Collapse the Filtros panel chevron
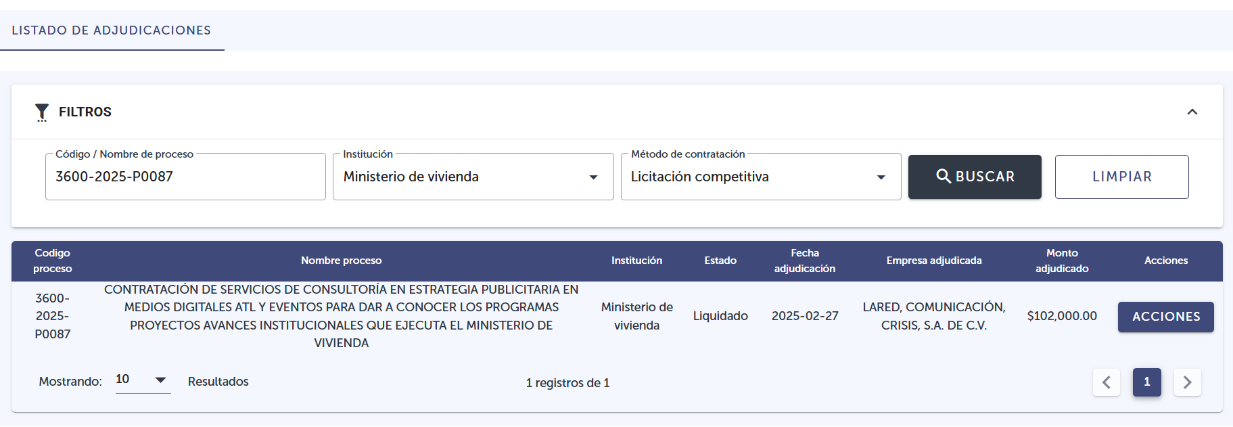Image resolution: width=1233 pixels, height=427 pixels. [1192, 112]
